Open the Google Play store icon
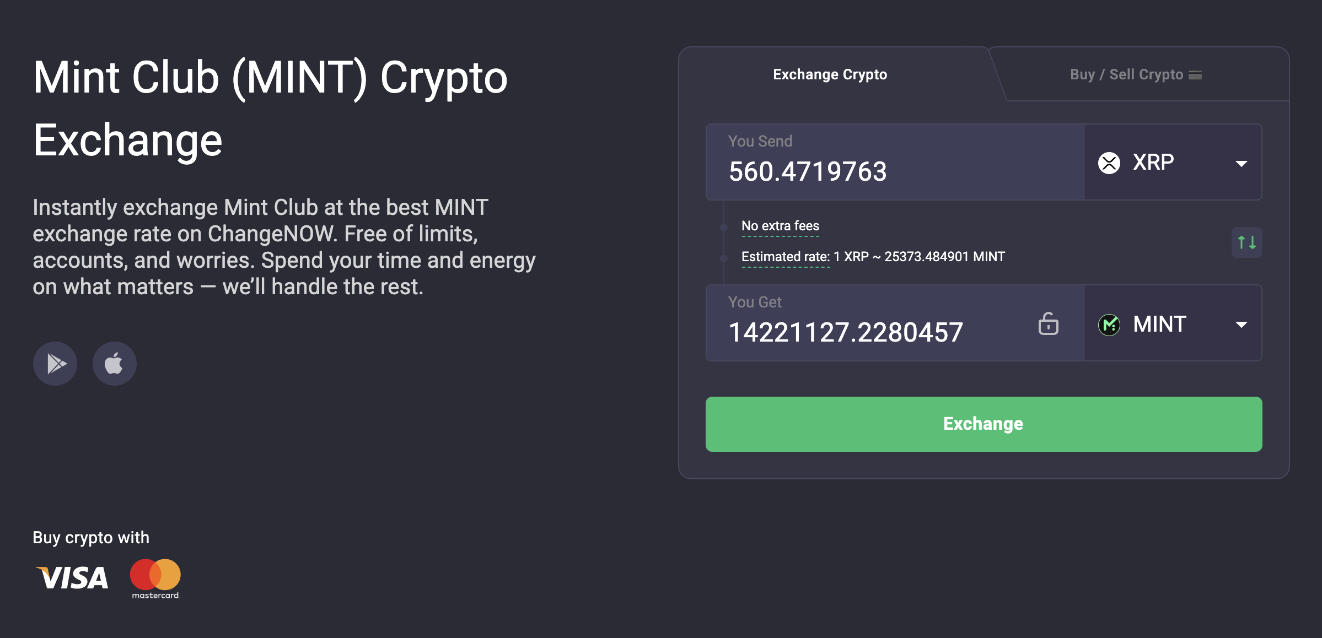1322x638 pixels. [x=55, y=364]
